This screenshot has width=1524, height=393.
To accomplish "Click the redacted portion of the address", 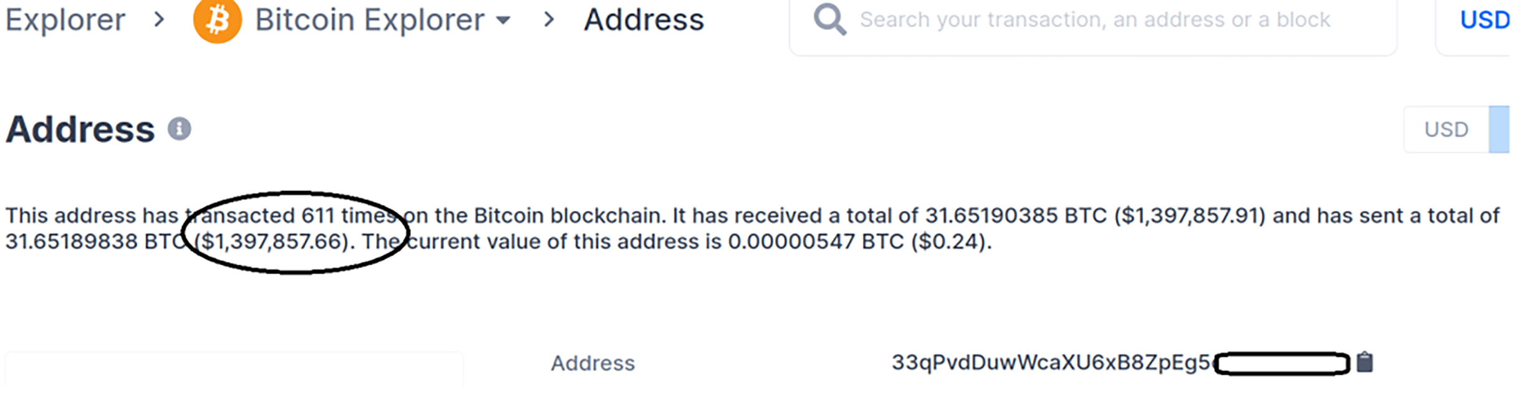I will pos(1282,363).
